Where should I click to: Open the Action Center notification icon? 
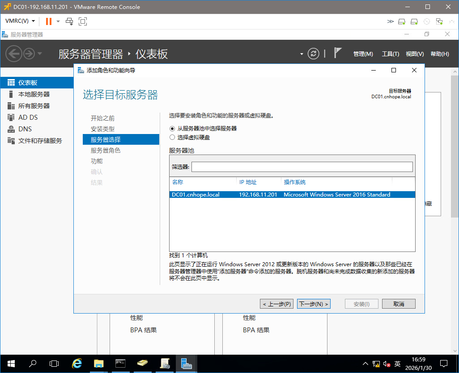[444, 364]
